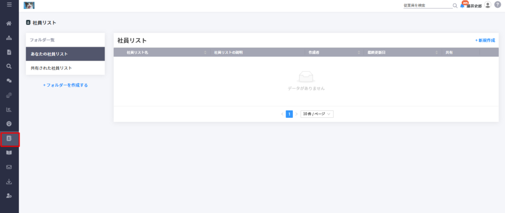
Task: Open the bar chart analytics sidebar icon
Action: [x=9, y=109]
